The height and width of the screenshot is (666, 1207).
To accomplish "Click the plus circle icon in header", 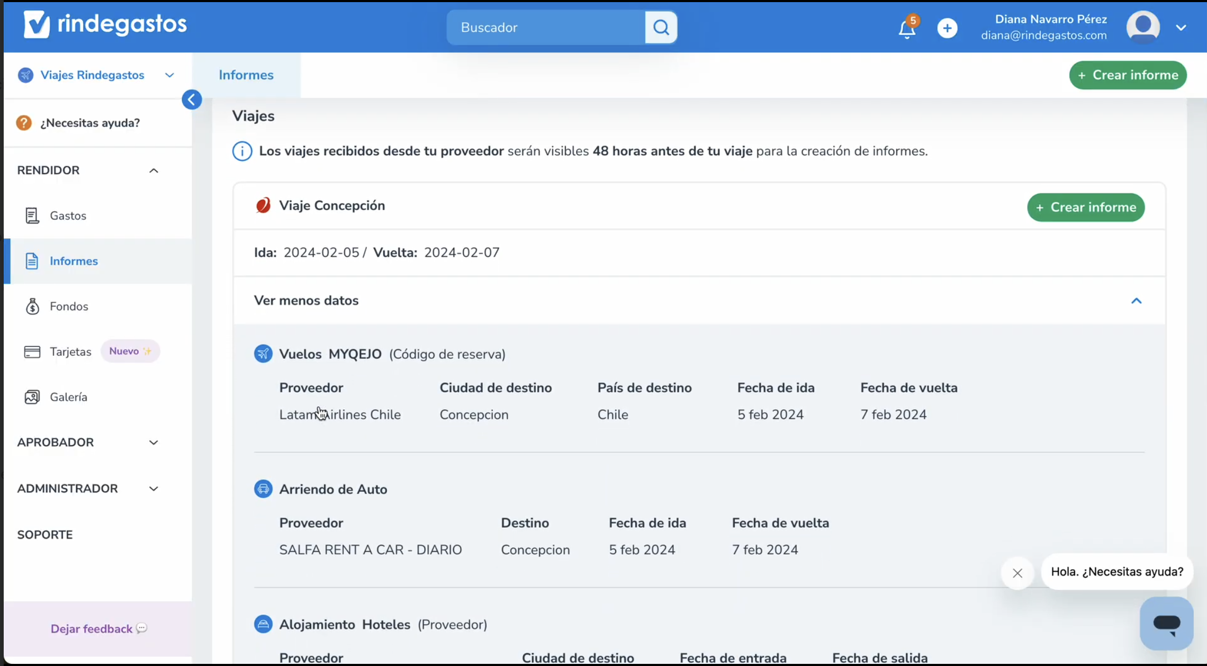I will click(947, 28).
